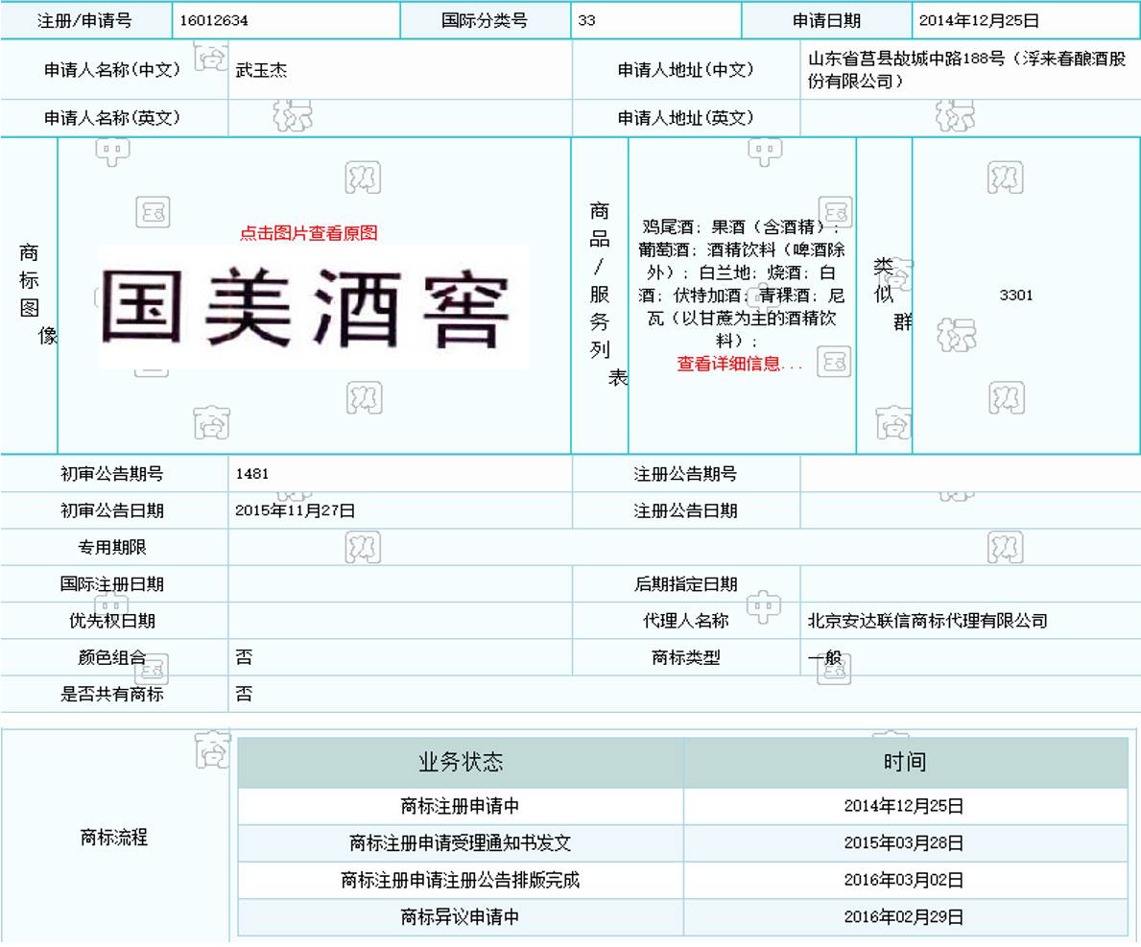Click the applicant name 武玉杰

(x=261, y=70)
